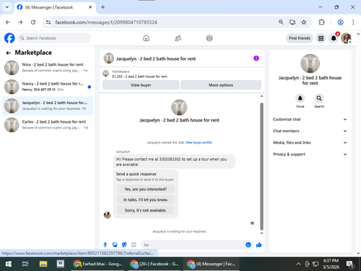The image size is (361, 271).
Task: Expand the Chat members section
Action: [310, 131]
